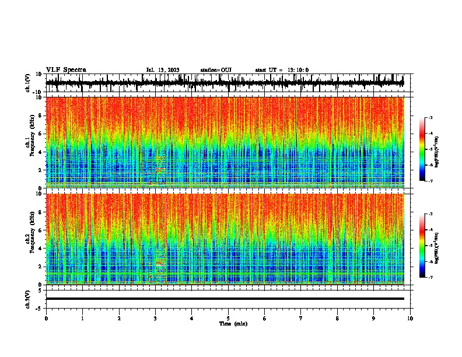Click the '-7' label on ch.1 colorbar
Image resolution: width=462 pixels, height=357 pixels.
[430, 181]
